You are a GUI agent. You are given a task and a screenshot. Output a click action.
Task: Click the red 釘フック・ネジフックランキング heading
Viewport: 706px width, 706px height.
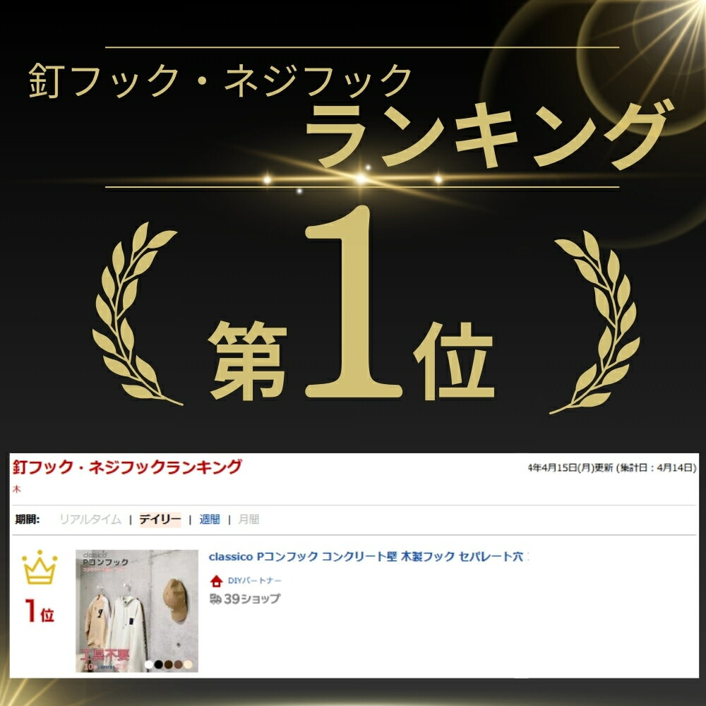(x=127, y=467)
